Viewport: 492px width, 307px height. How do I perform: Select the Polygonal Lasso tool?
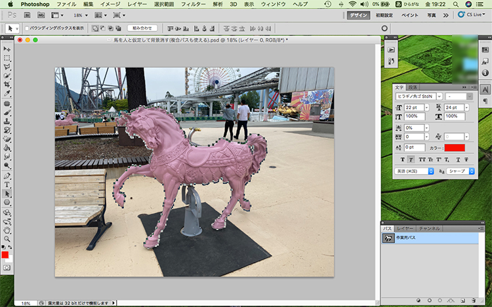point(7,67)
